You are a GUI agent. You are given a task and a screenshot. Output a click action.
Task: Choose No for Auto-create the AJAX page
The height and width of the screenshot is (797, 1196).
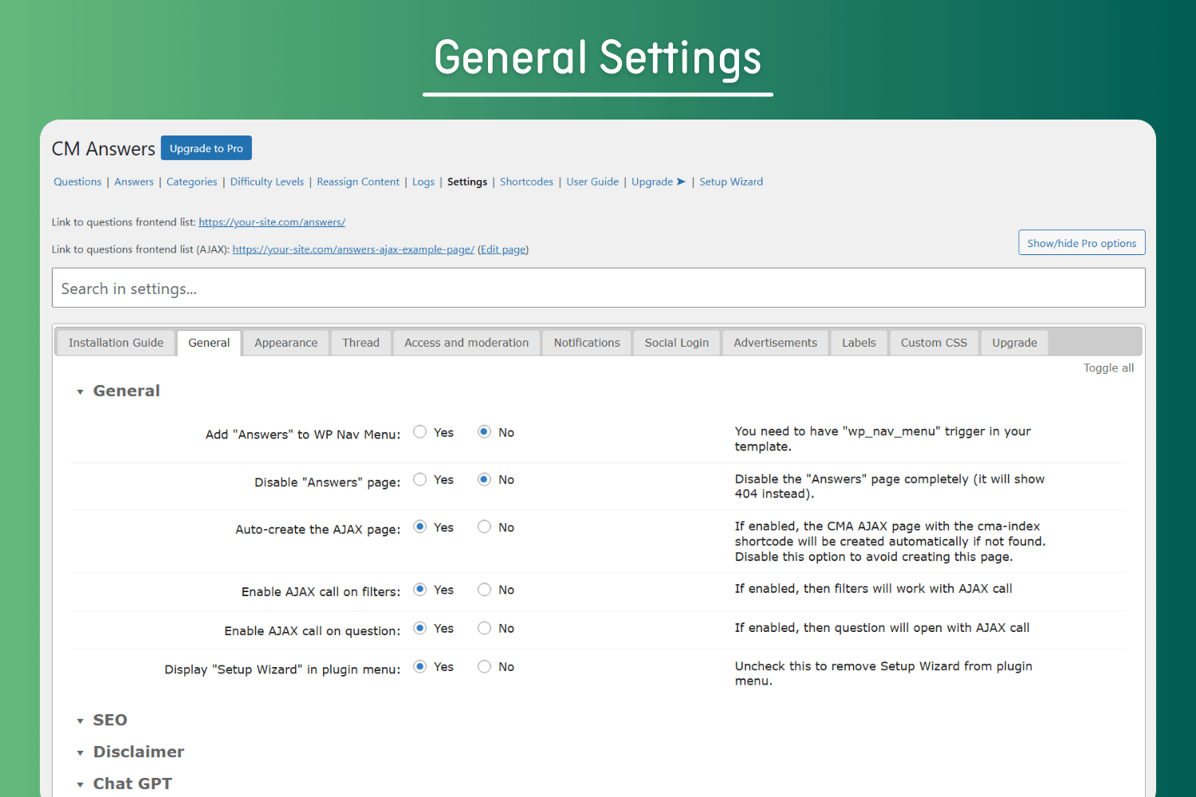pyautogui.click(x=484, y=527)
